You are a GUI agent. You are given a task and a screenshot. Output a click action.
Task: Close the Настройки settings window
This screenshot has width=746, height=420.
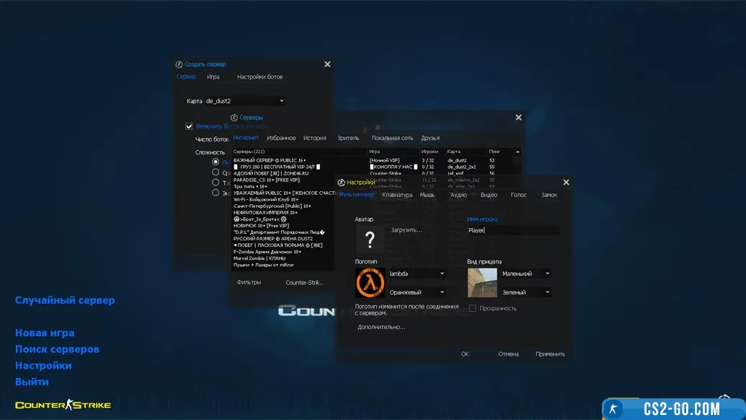click(x=566, y=183)
